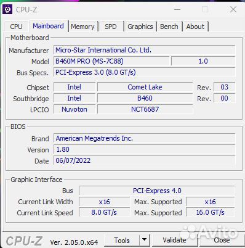Click the Close button at bottom

point(222,240)
